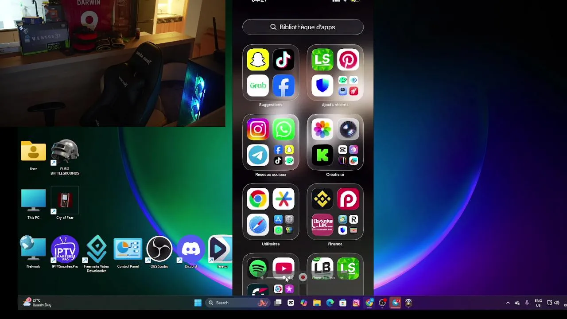Open Facebook in the Suggestions group
Image resolution: width=567 pixels, height=319 pixels.
point(283,86)
